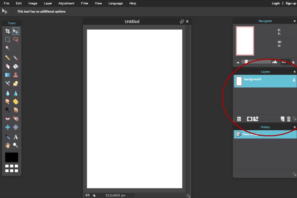Close the History panel
Screen dimensions: 297x198
pos(295,127)
